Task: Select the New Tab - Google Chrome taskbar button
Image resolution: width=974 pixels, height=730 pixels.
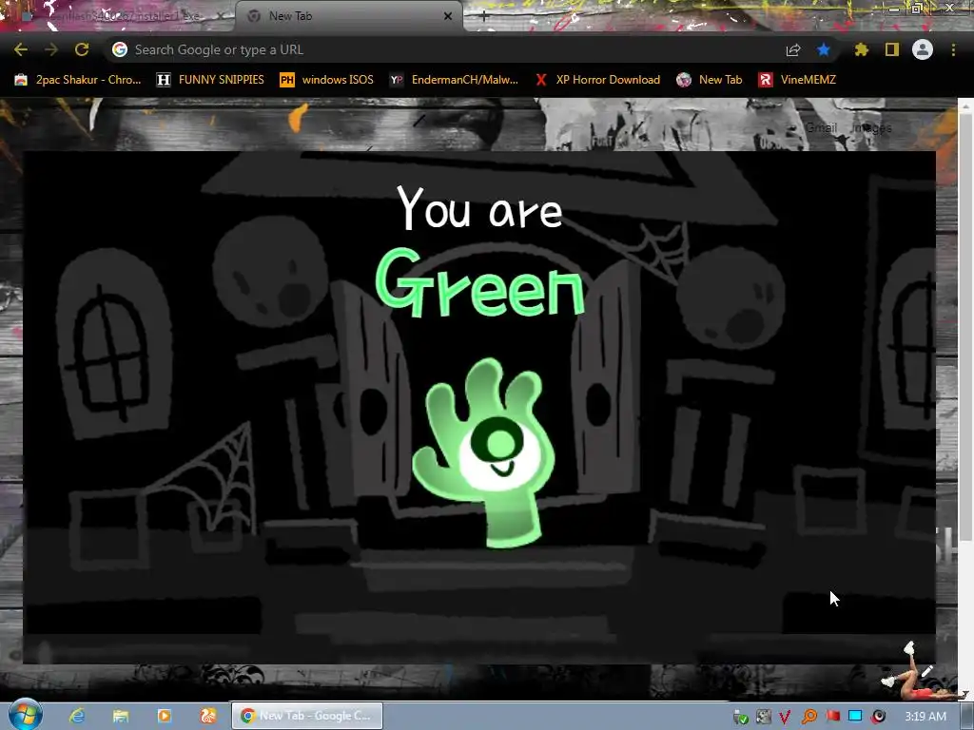Action: [307, 716]
